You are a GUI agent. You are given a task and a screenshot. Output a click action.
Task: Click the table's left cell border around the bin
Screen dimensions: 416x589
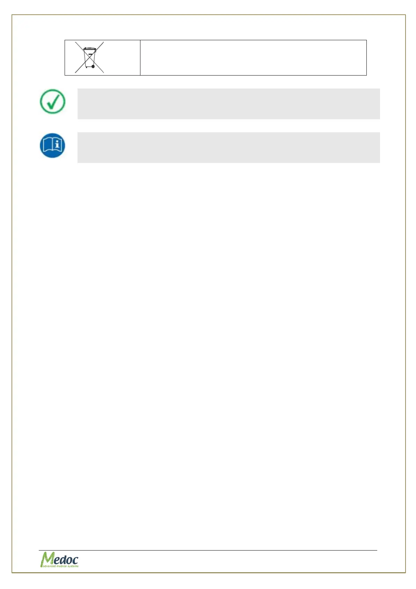[65, 58]
